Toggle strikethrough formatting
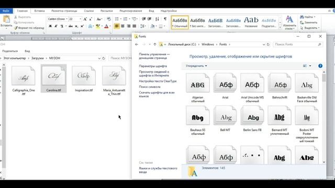Screen dimensions: 335x188 [x=71, y=26]
